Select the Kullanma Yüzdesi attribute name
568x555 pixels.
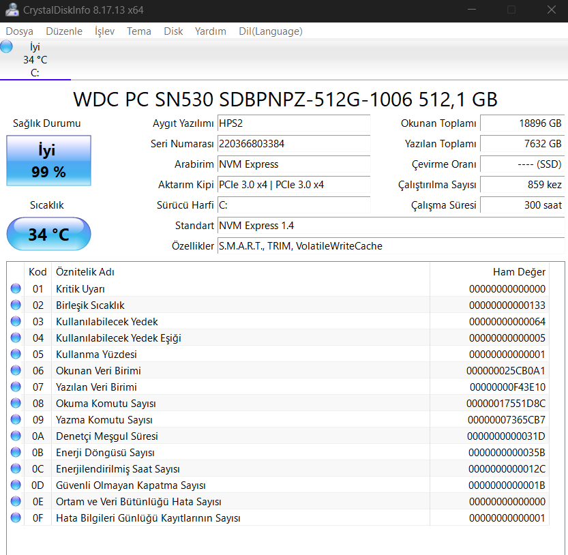(96, 355)
